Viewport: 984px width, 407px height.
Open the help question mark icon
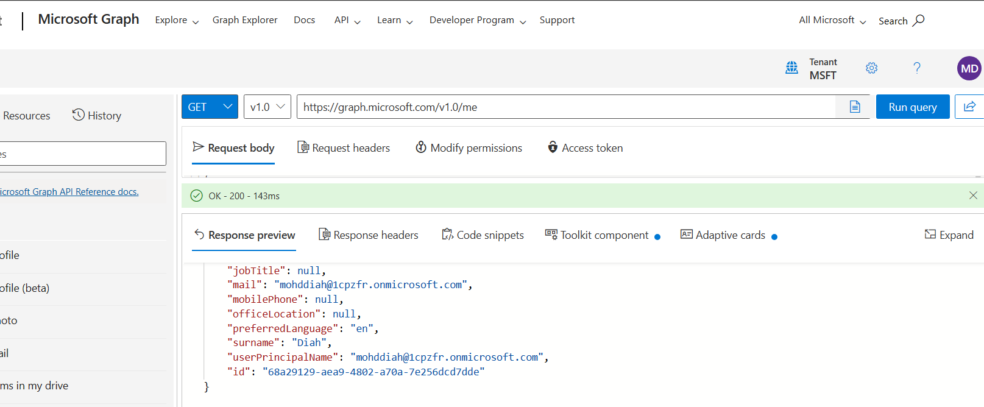tap(916, 68)
